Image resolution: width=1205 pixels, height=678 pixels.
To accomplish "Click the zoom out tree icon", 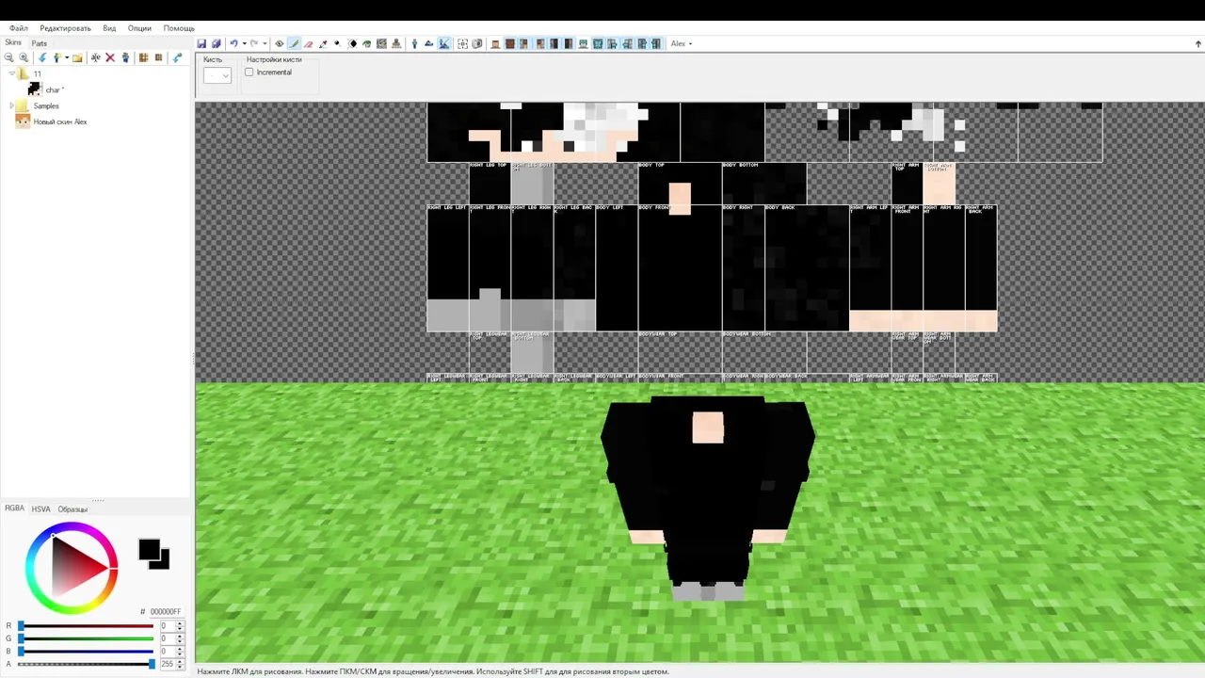I will pyautogui.click(x=8, y=57).
